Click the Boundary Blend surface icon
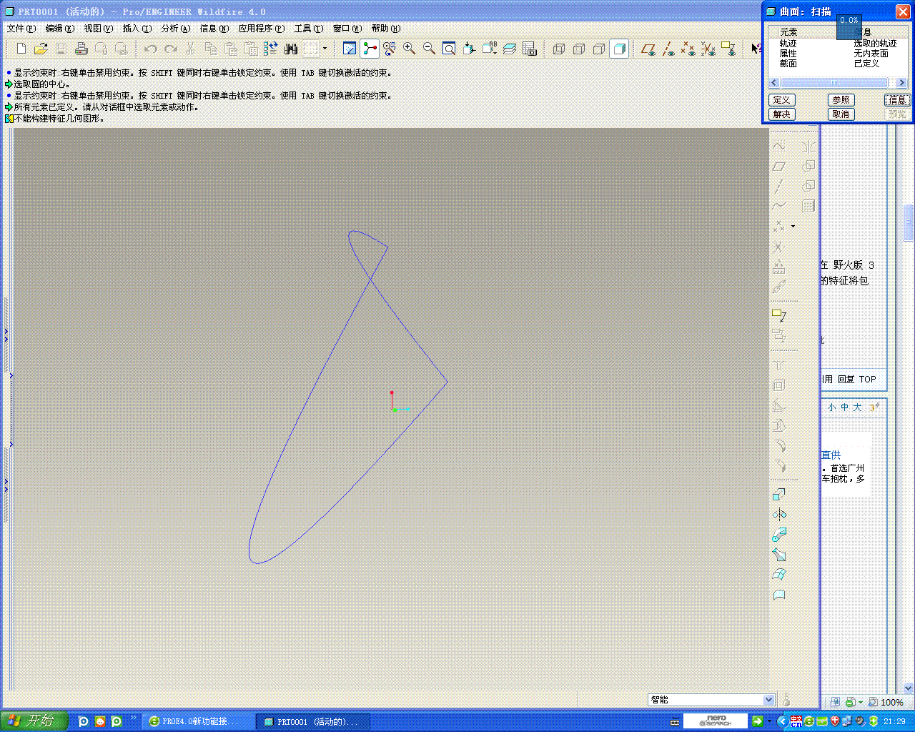 [779, 575]
